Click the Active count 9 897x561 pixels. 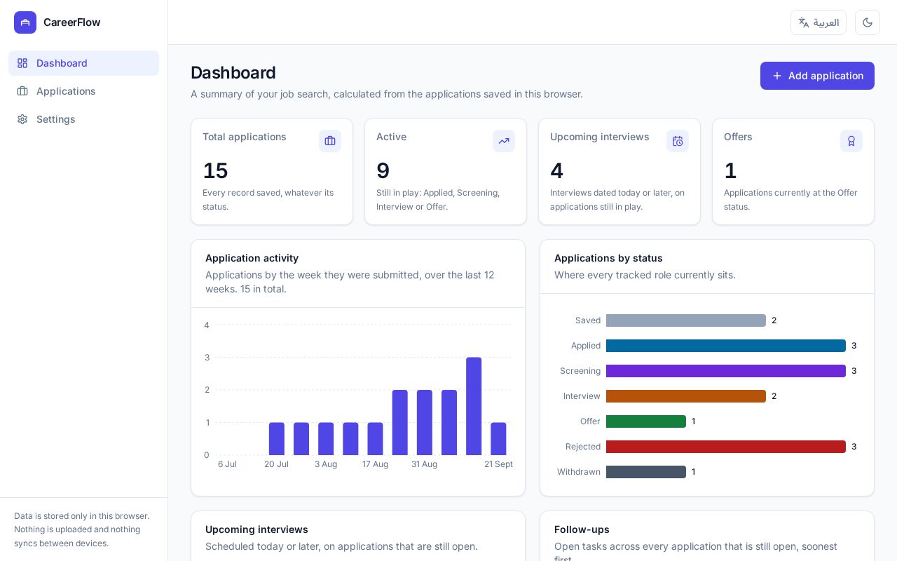click(x=383, y=170)
